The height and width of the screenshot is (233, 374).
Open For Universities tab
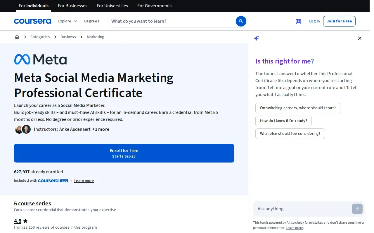[112, 6]
